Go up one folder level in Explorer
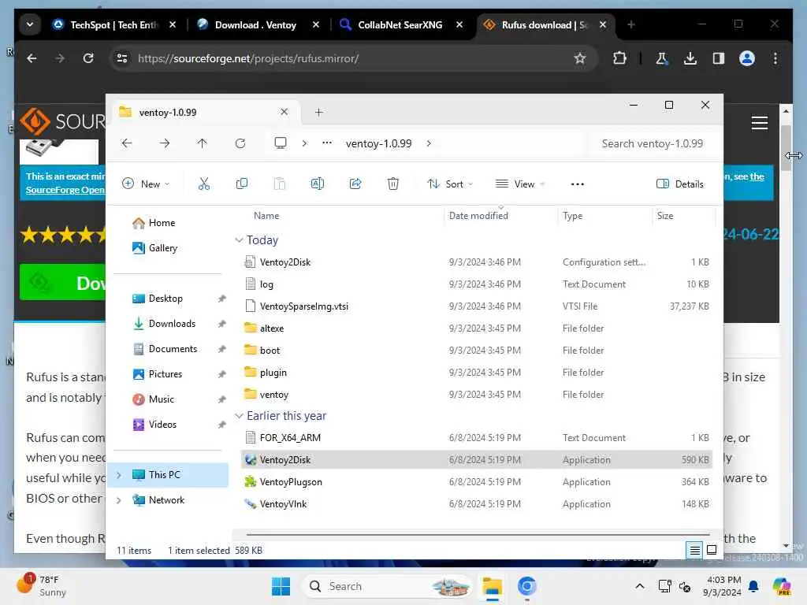 (x=203, y=143)
